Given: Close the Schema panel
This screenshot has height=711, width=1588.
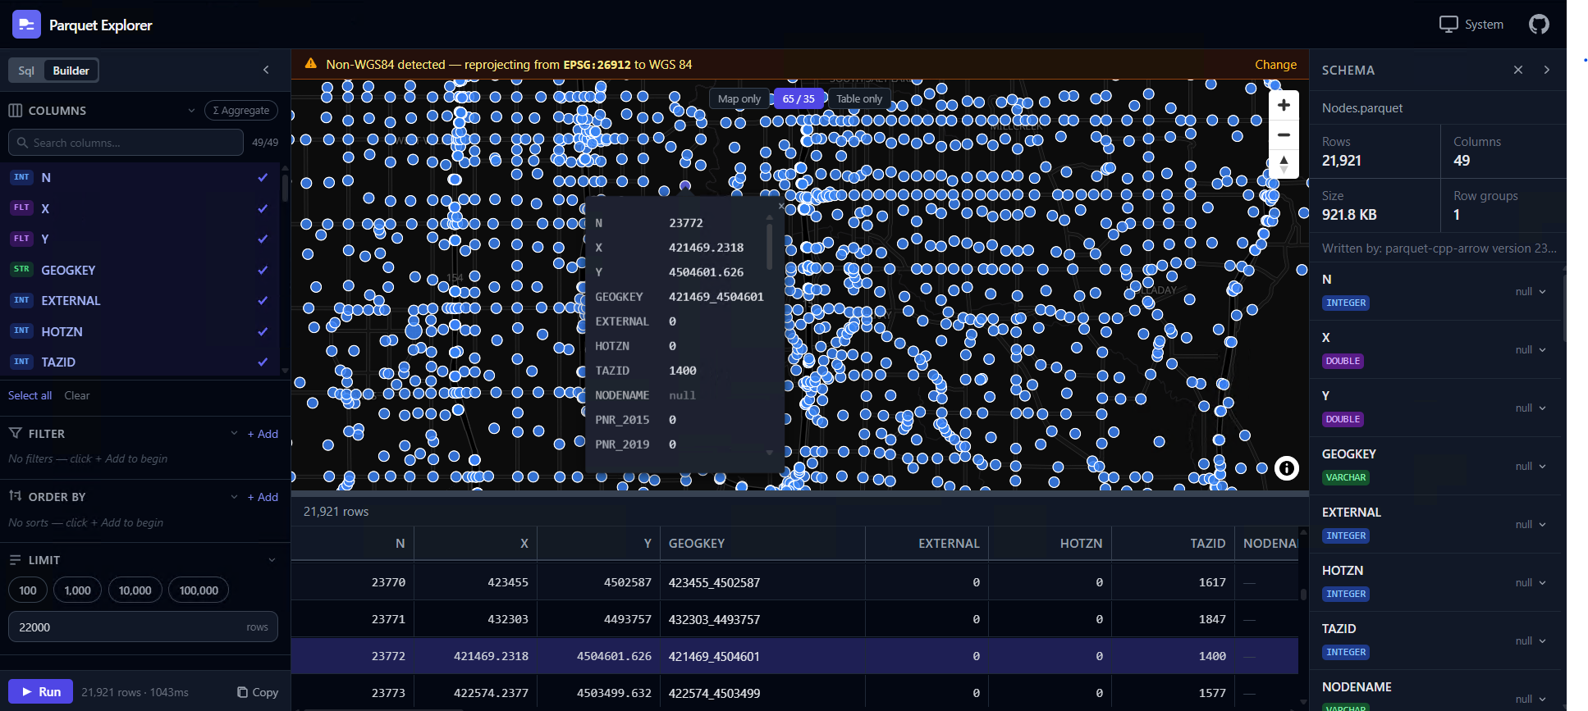Looking at the screenshot, I should (1517, 71).
